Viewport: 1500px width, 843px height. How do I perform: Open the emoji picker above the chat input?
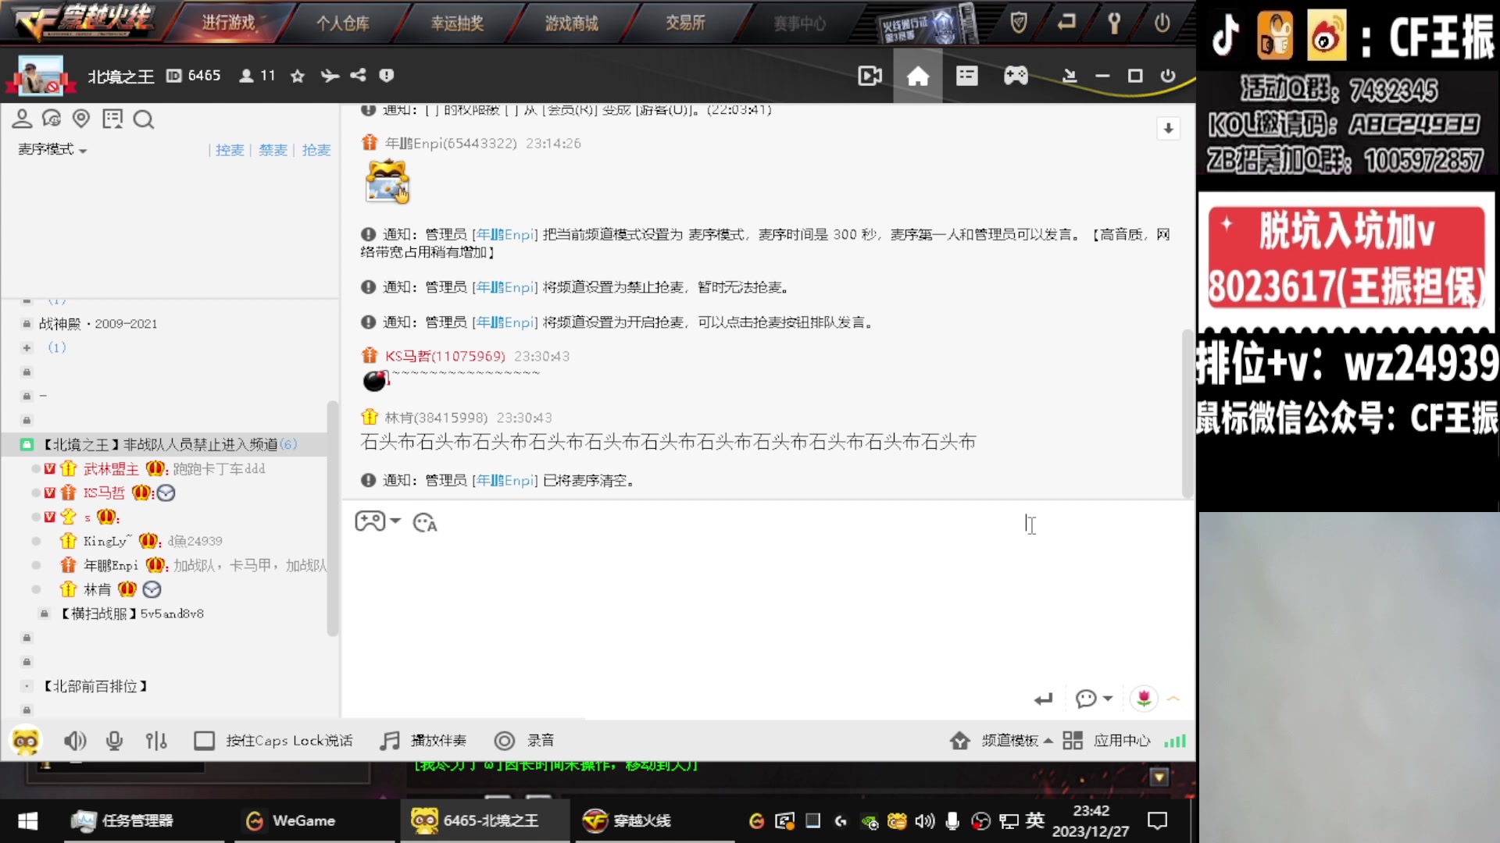(424, 522)
